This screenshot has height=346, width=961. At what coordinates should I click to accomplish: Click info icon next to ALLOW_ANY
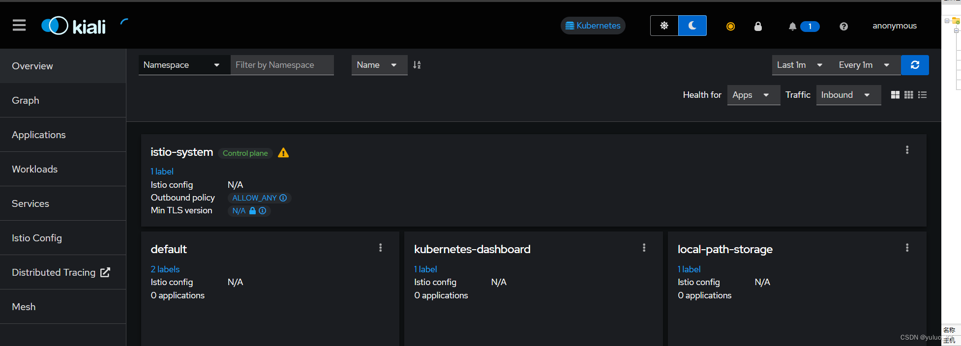point(283,198)
